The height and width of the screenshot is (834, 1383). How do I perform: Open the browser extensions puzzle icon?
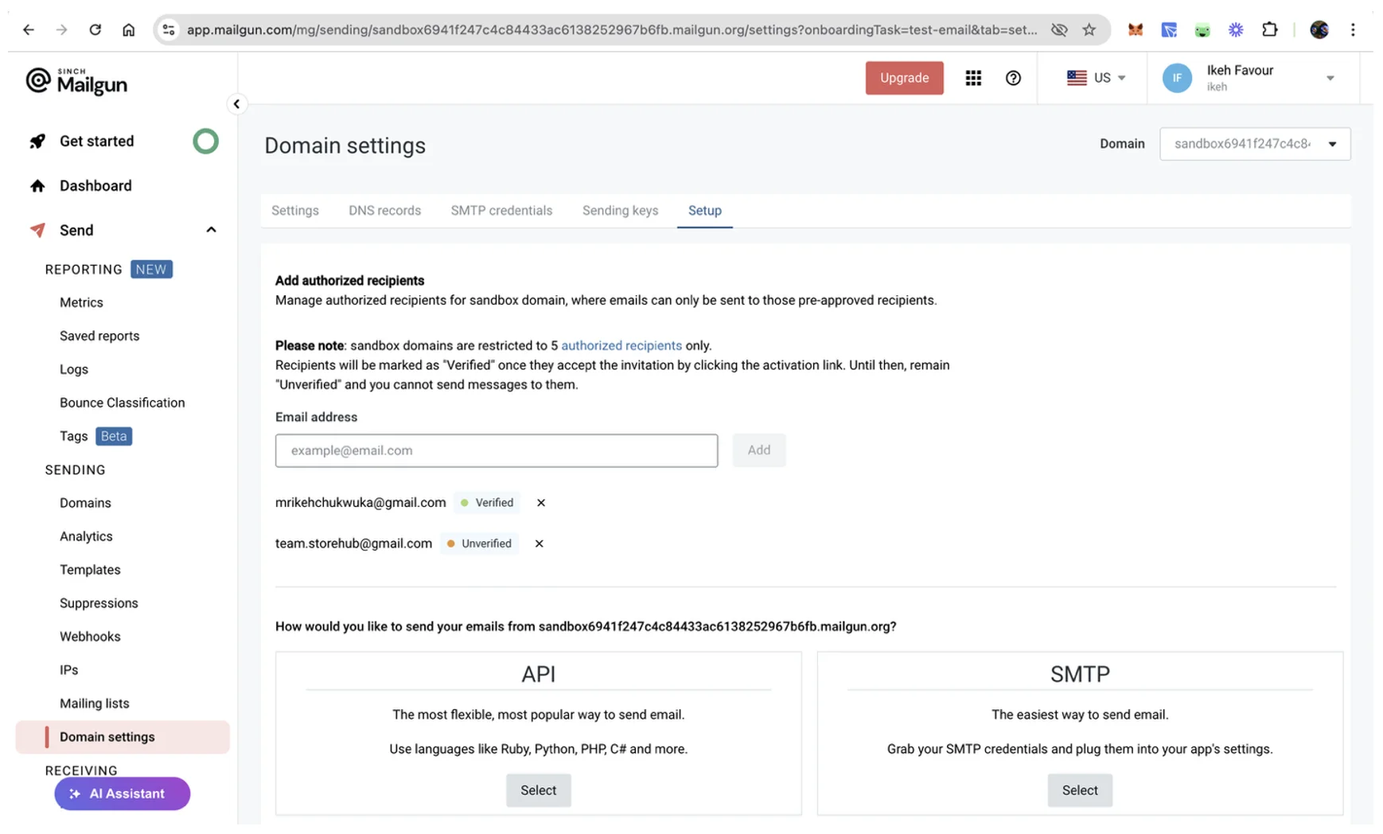point(1269,30)
